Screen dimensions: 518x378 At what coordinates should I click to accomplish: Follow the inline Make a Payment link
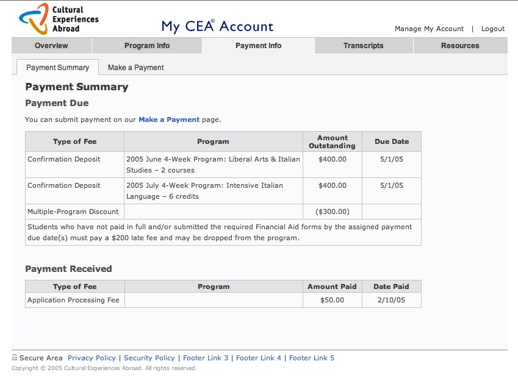click(x=169, y=119)
